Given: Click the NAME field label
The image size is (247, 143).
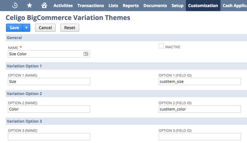Looking at the screenshot, I should (13, 48).
